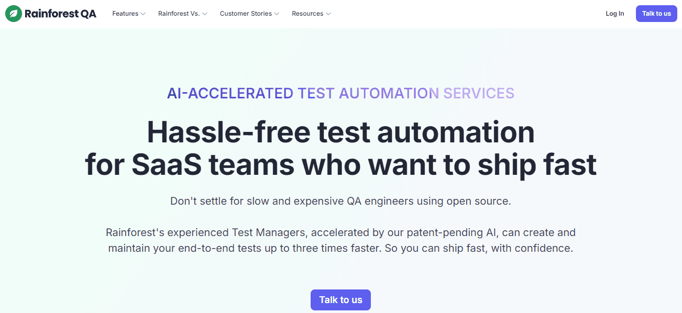Image resolution: width=682 pixels, height=313 pixels.
Task: Click the 'Don't settle for slow' sentence
Action: pyautogui.click(x=340, y=201)
